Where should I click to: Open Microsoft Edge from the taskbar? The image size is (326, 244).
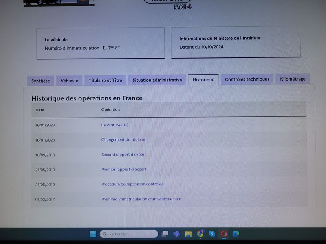(x=236, y=234)
